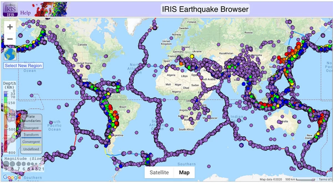Toggle Undefined plate boundaries
Viewport: 333px width, 183px height.
[31, 149]
